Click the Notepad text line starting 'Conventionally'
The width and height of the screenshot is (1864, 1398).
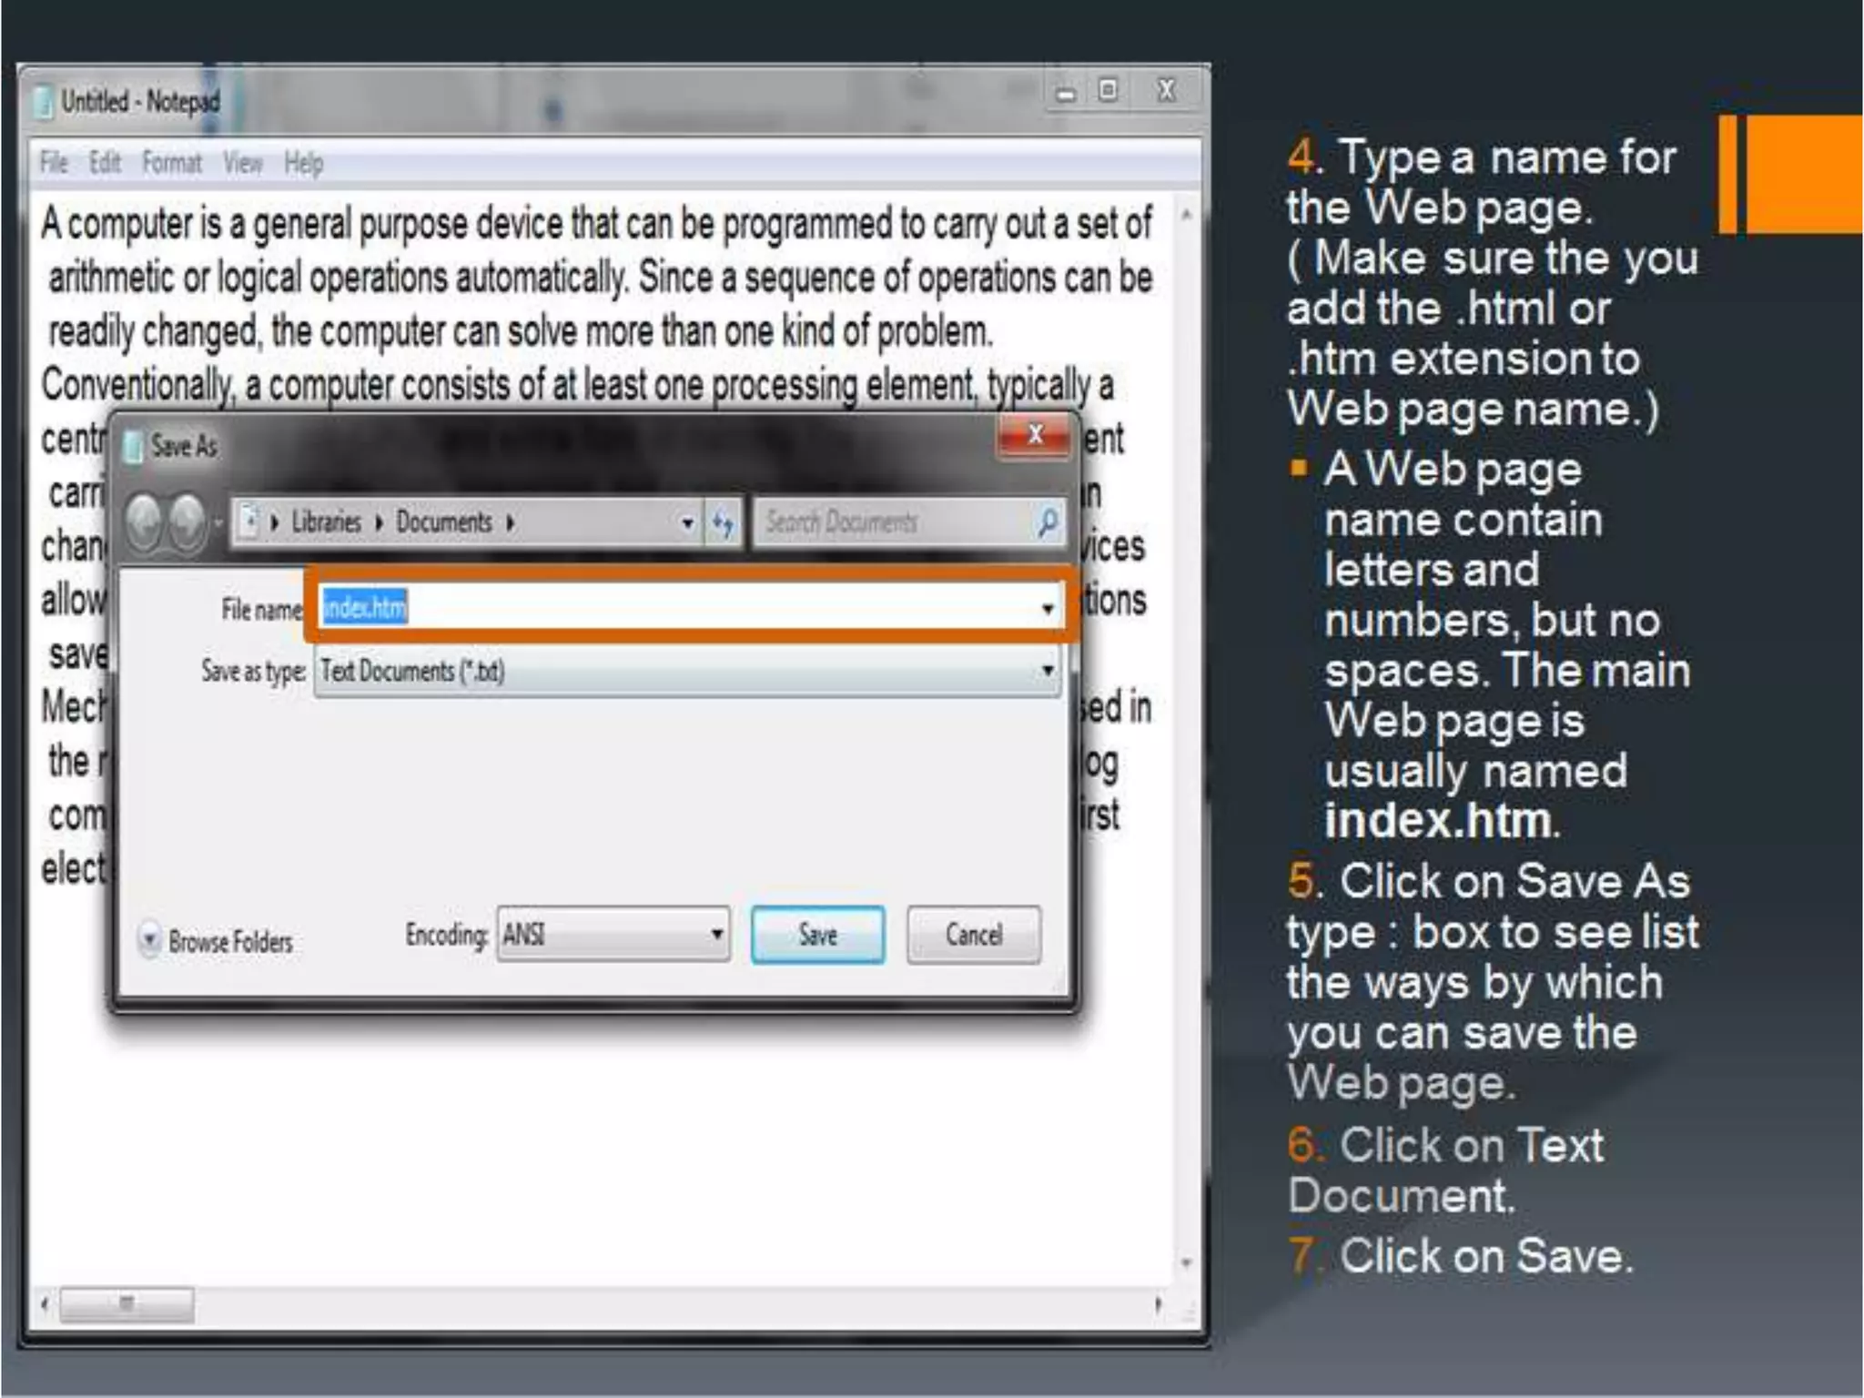click(x=577, y=385)
